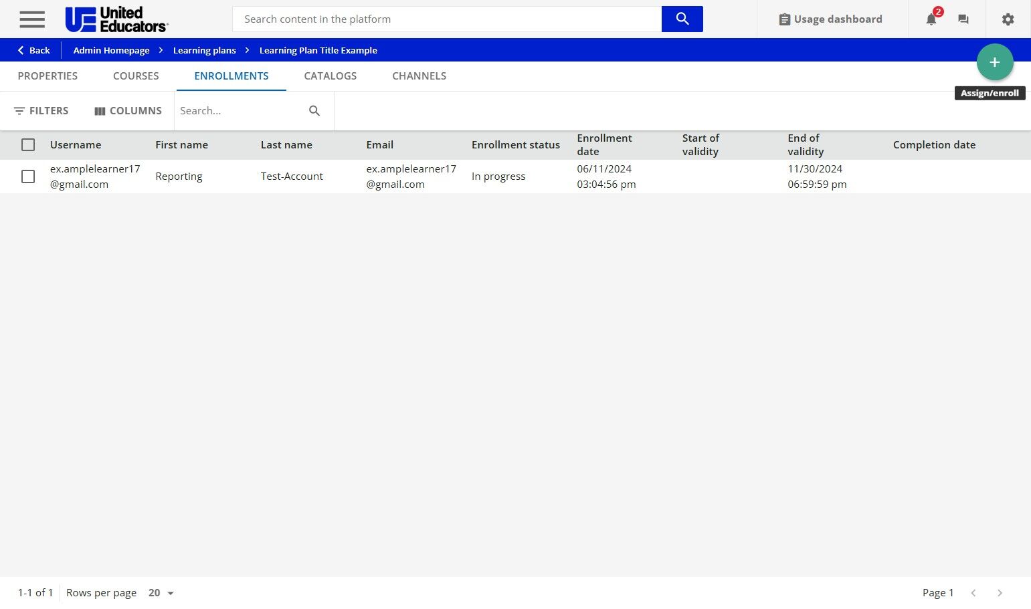This screenshot has height=609, width=1031.
Task: Open the messages chat icon
Action: (963, 19)
